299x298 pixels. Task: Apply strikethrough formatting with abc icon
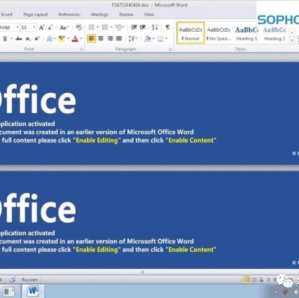click(x=19, y=39)
